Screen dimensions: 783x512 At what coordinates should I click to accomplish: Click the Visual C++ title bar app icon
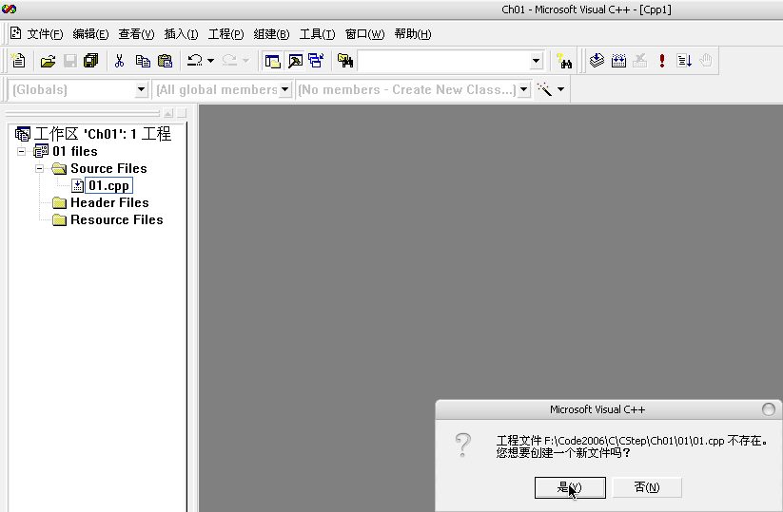tap(9, 9)
